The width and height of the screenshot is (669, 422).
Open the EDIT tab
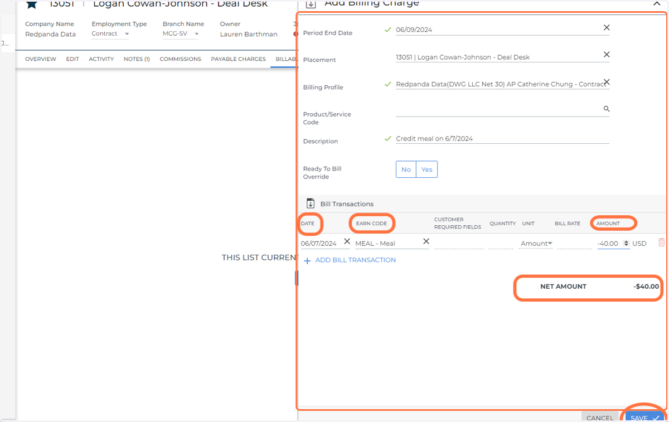coord(72,59)
